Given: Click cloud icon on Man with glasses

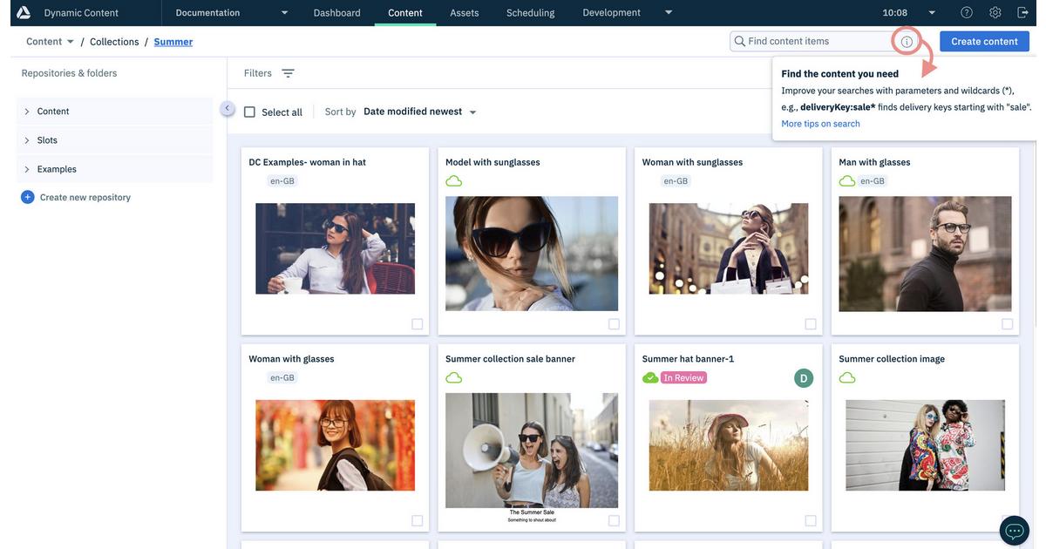Looking at the screenshot, I should [x=847, y=181].
